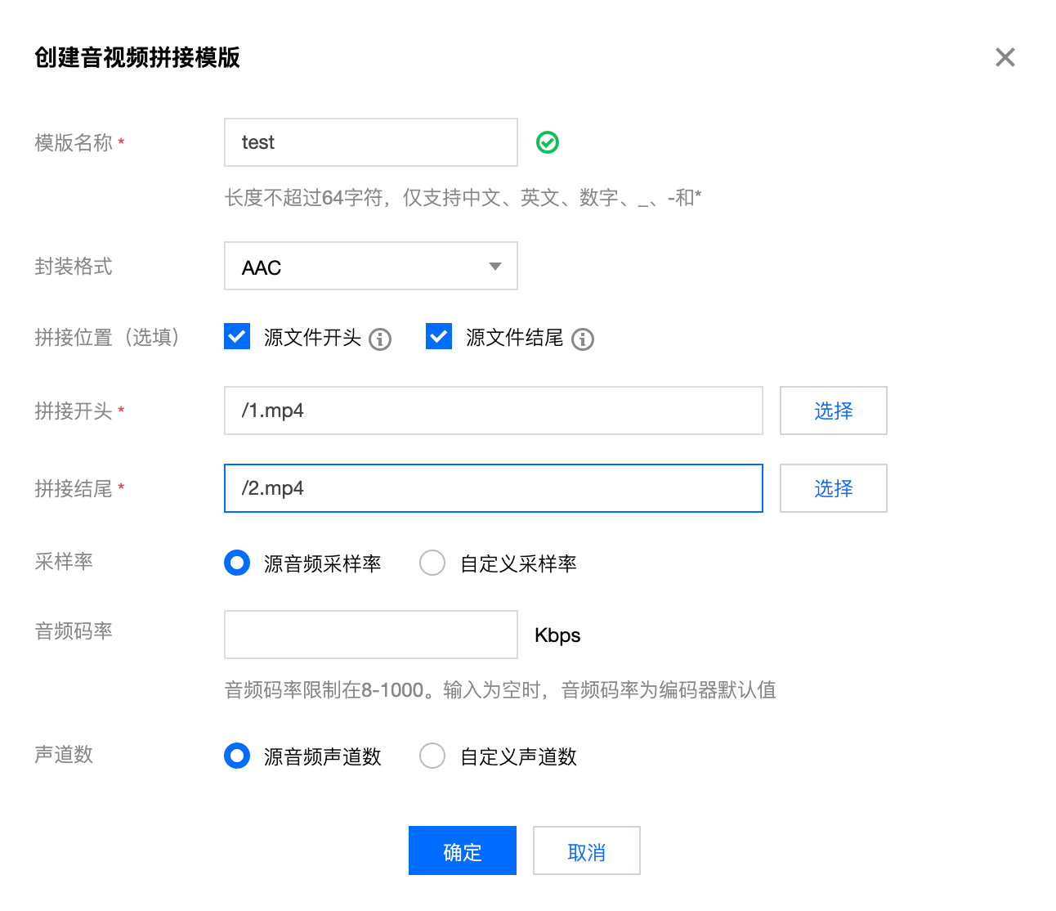
Task: Click info icon beside 源文件结尾
Action: point(583,339)
